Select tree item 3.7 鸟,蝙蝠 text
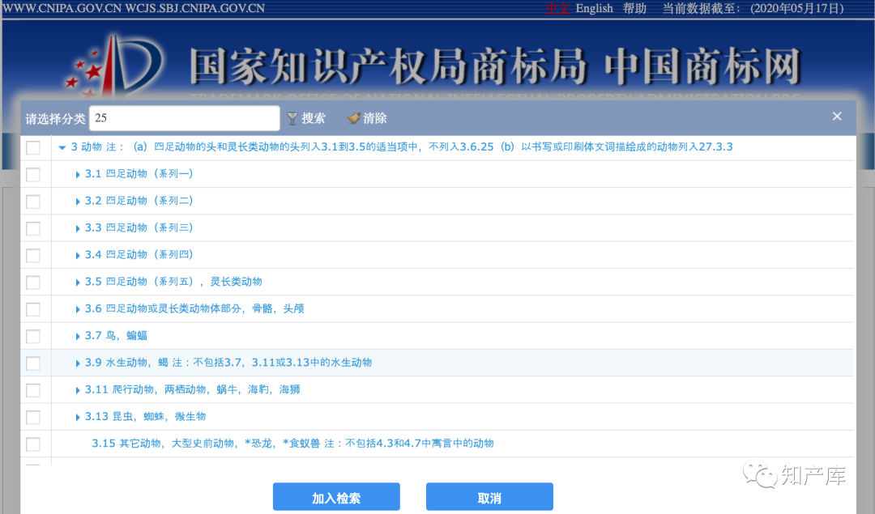Viewport: 875px width, 514px height. point(116,336)
